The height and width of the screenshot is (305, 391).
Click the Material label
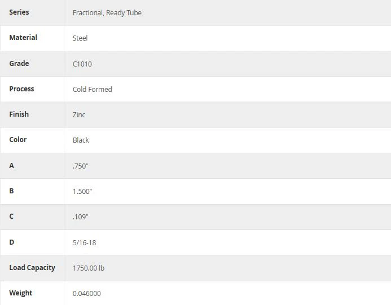pyautogui.click(x=23, y=38)
